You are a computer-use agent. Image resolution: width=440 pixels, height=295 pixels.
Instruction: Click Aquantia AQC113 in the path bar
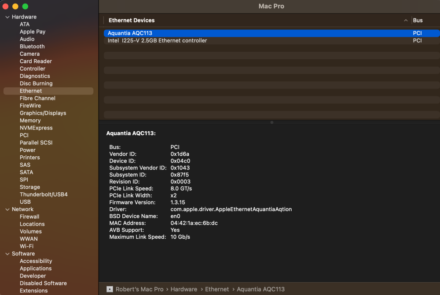coord(260,289)
